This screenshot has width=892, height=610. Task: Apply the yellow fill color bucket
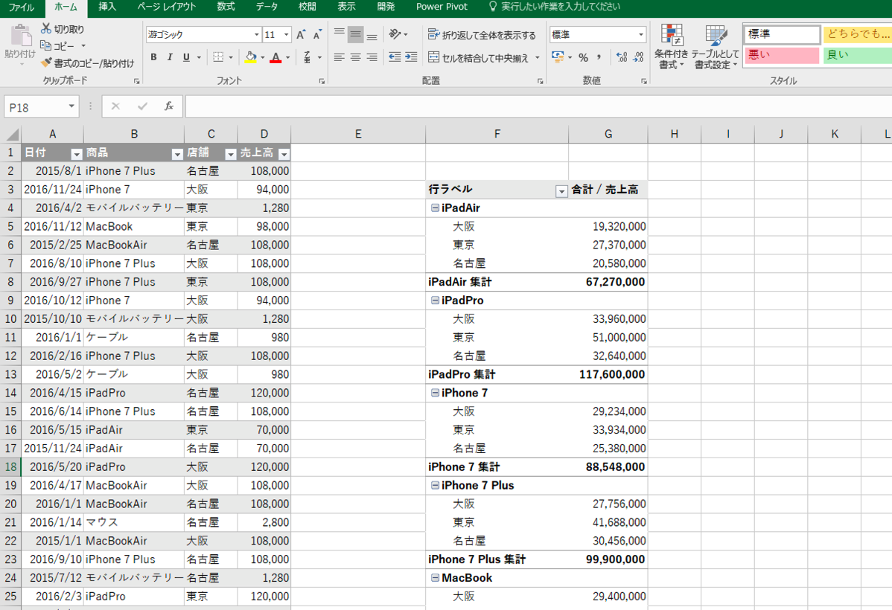pyautogui.click(x=251, y=57)
